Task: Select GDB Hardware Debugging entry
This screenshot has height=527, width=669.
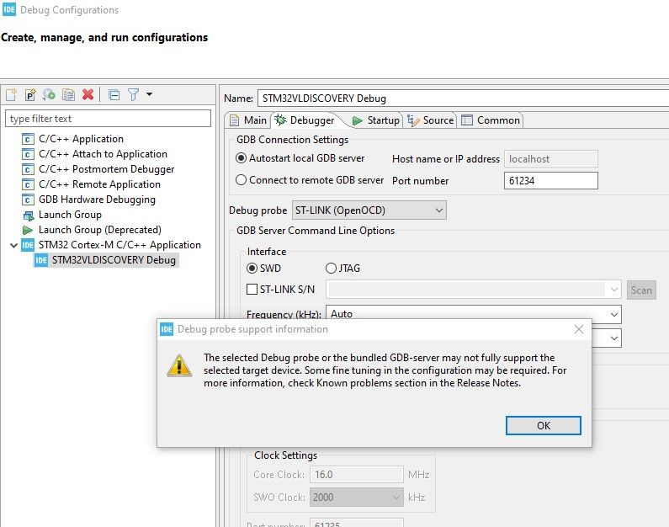Action: (x=97, y=200)
